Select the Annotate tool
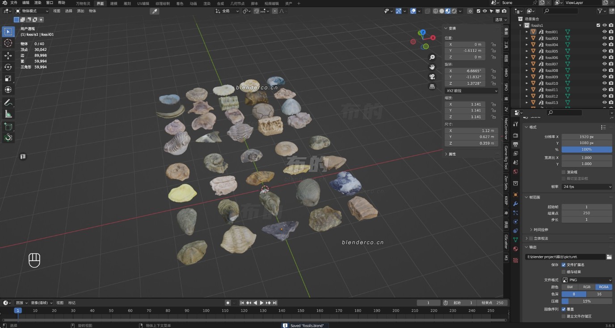615x328 pixels. 8,103
